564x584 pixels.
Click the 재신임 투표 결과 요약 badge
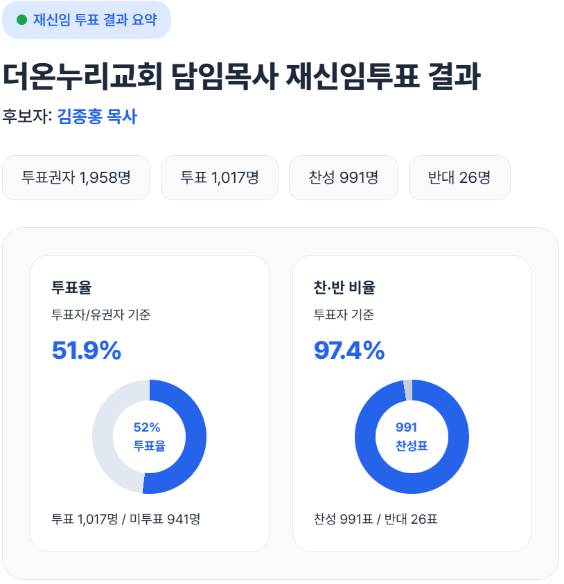coord(87,19)
